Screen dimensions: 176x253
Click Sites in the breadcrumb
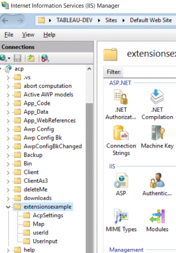pyautogui.click(x=111, y=20)
